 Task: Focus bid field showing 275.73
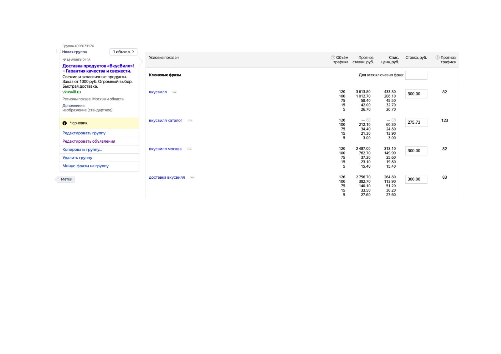tap(416, 122)
